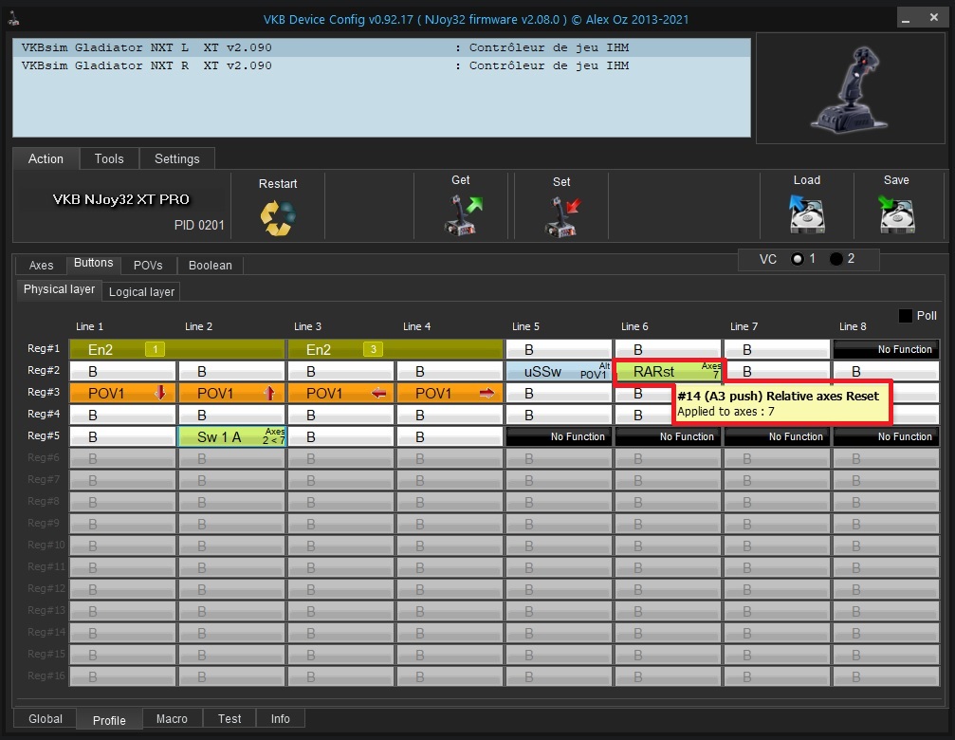This screenshot has height=740, width=955.
Task: Click Reg#4 Line 2 B cell
Action: (x=232, y=415)
